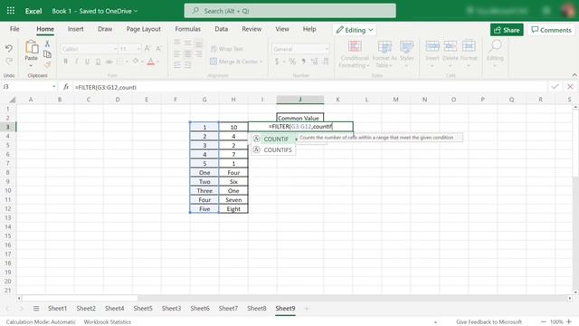
Task: Open the Data ribbon tab
Action: pyautogui.click(x=221, y=29)
